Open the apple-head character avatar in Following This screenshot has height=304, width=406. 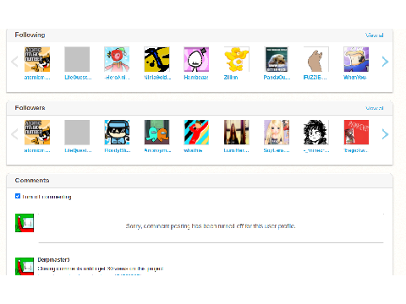(x=117, y=59)
